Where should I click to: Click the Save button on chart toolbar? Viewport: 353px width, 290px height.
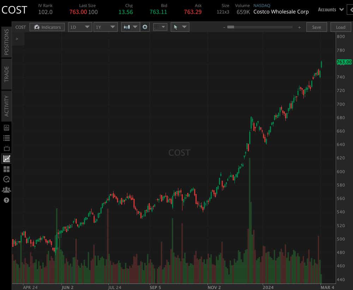click(x=317, y=27)
